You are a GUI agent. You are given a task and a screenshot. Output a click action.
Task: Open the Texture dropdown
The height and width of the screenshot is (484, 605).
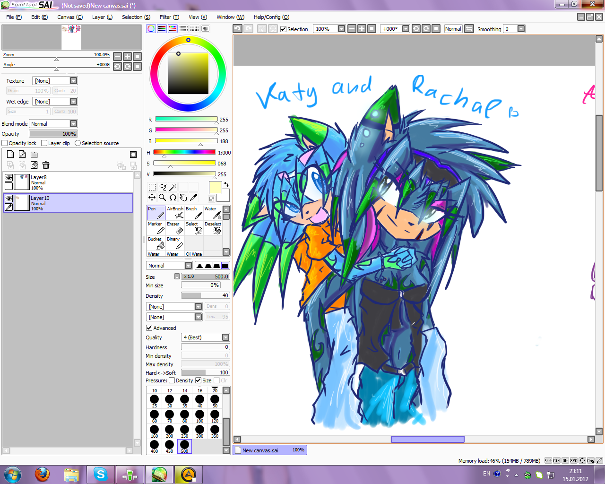tap(73, 81)
